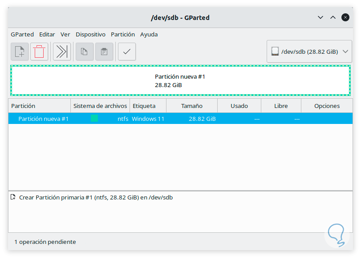Click the Tamaño column header
The height and width of the screenshot is (259, 361).
click(192, 106)
